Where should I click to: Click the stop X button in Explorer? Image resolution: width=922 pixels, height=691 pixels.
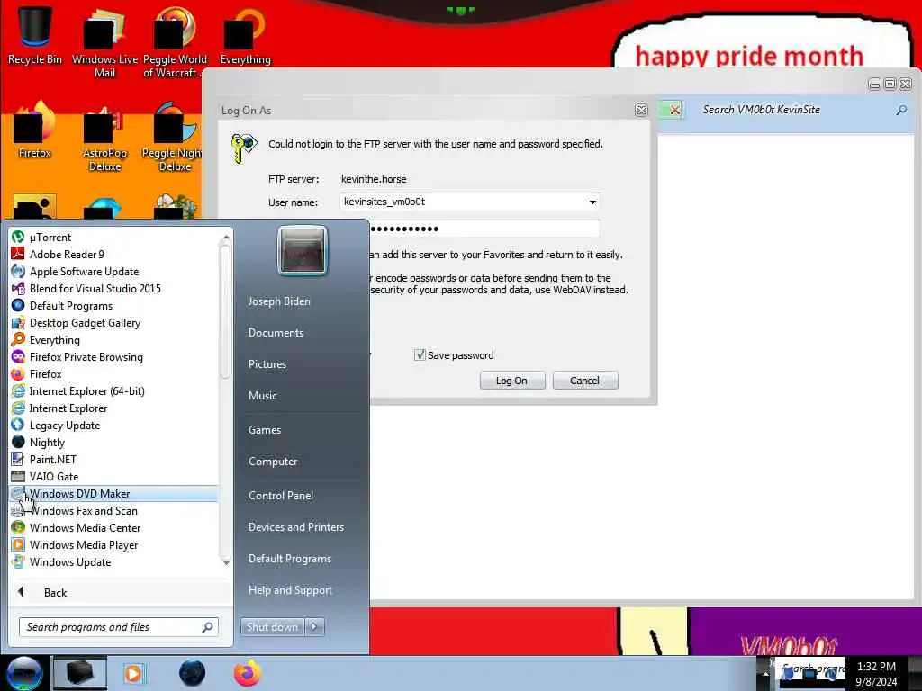click(674, 110)
